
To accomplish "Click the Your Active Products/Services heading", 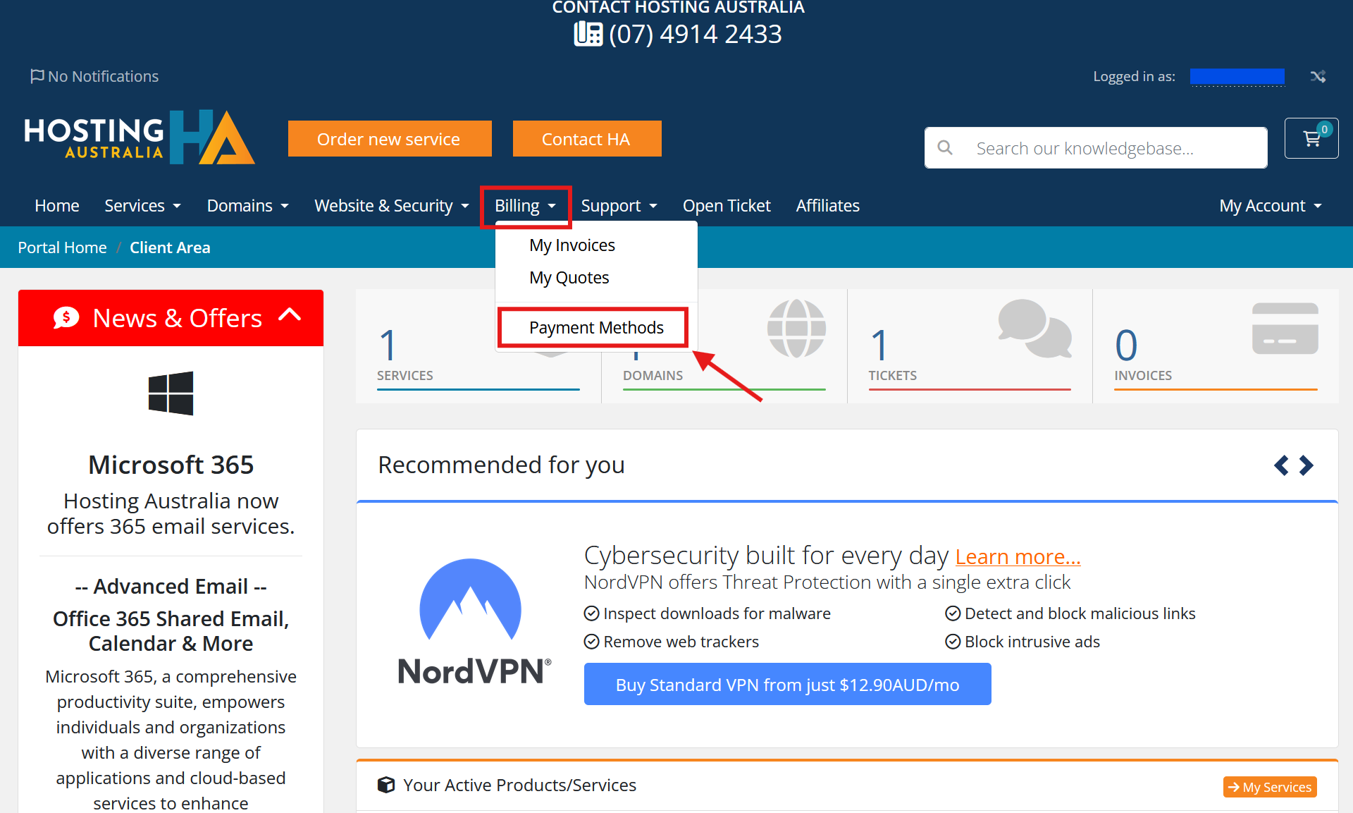I will click(x=519, y=785).
